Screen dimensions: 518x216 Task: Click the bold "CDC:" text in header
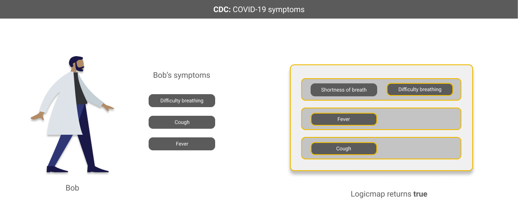pyautogui.click(x=222, y=9)
